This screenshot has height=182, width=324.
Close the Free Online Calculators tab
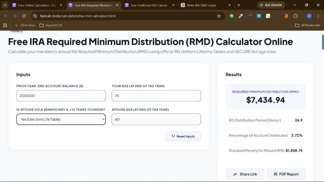pyautogui.click(x=61, y=5)
